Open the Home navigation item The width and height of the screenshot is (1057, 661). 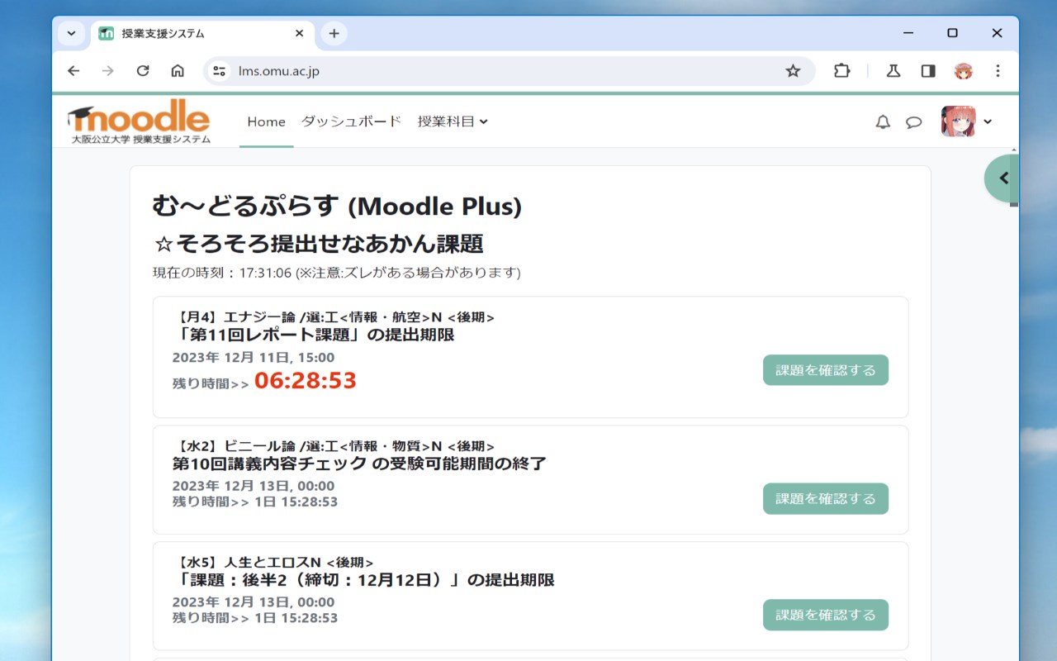[266, 121]
